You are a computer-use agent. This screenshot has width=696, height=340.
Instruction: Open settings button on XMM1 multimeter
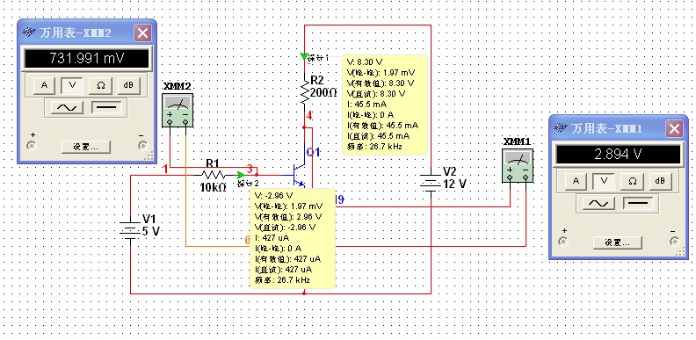[618, 242]
